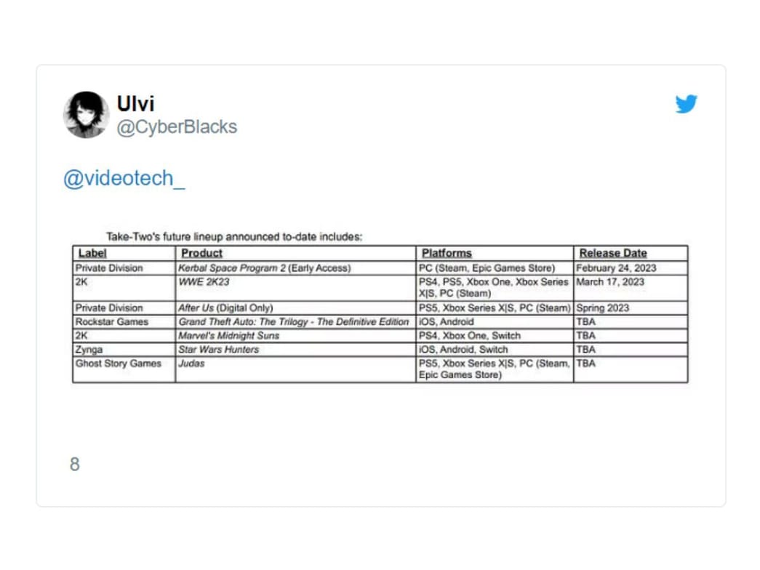Follow the @videotech_ mention link
The height and width of the screenshot is (570, 760).
pyautogui.click(x=124, y=179)
